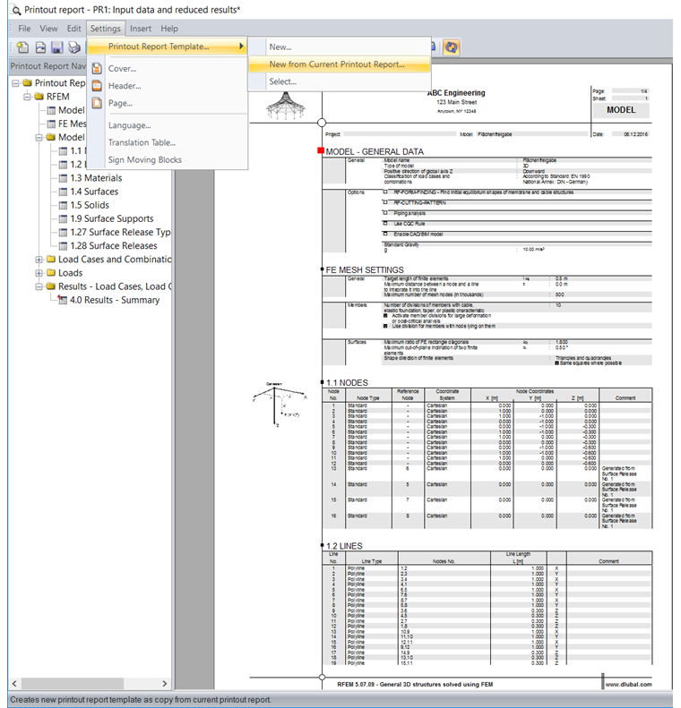681x708 pixels.
Task: Toggle the Piping analysis checkbox
Action: (x=385, y=213)
